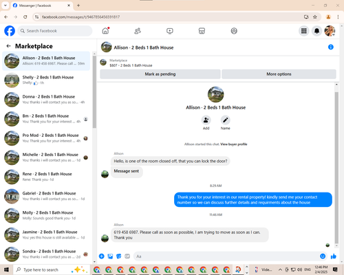Screen dimensions: 344x275
Task: Go to the Home feed icon
Action: click(105, 31)
